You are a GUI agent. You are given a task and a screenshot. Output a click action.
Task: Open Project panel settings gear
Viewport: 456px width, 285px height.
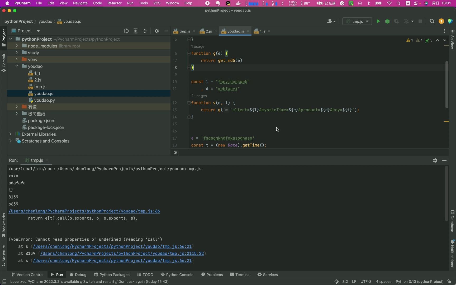pos(156,31)
